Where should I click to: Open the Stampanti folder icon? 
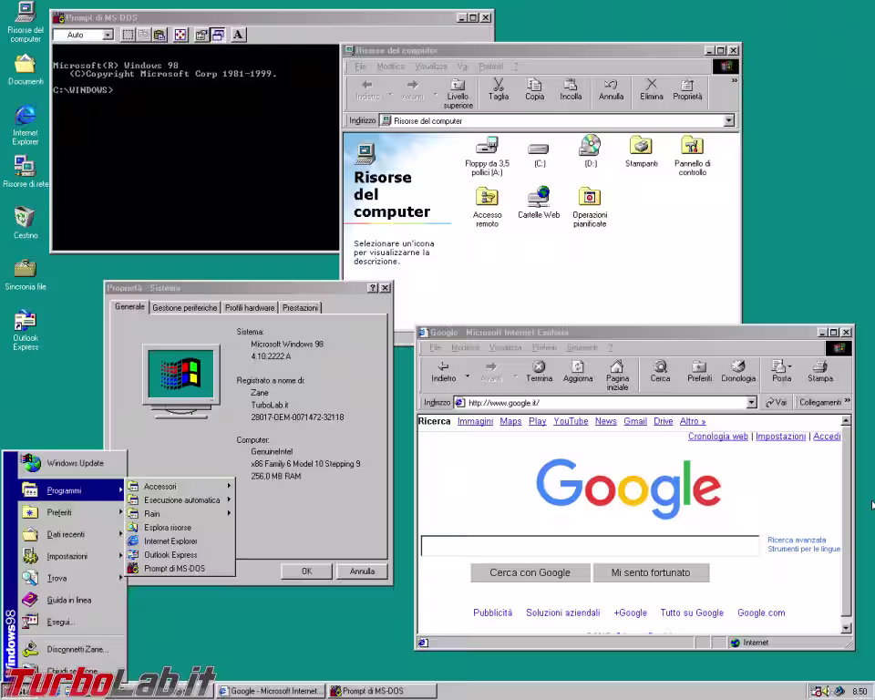641,151
